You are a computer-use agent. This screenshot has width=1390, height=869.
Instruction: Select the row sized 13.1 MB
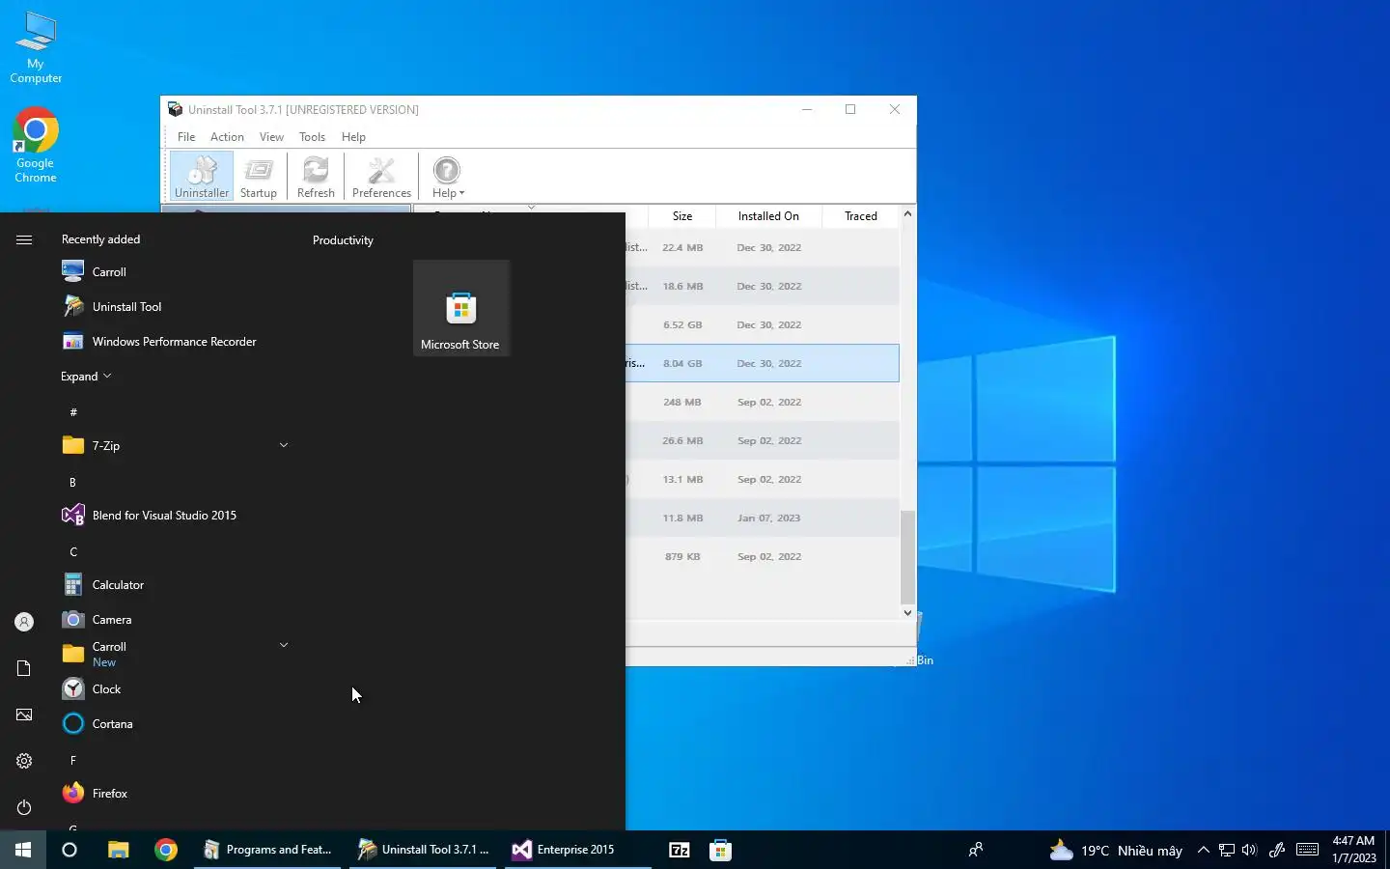pyautogui.click(x=763, y=480)
